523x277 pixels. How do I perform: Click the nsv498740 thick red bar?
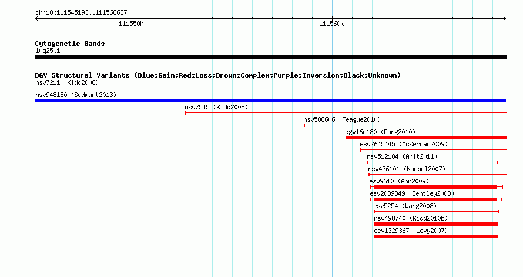click(x=436, y=224)
